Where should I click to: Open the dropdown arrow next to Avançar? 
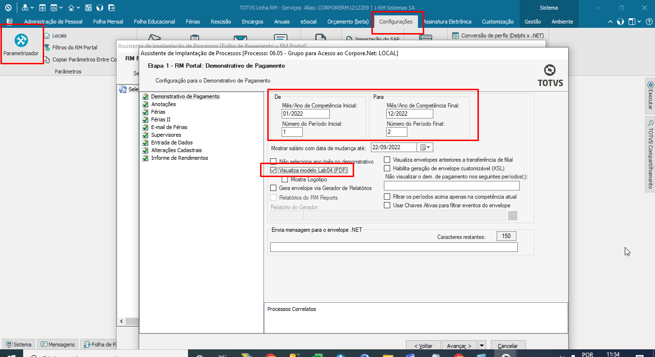[482, 345]
